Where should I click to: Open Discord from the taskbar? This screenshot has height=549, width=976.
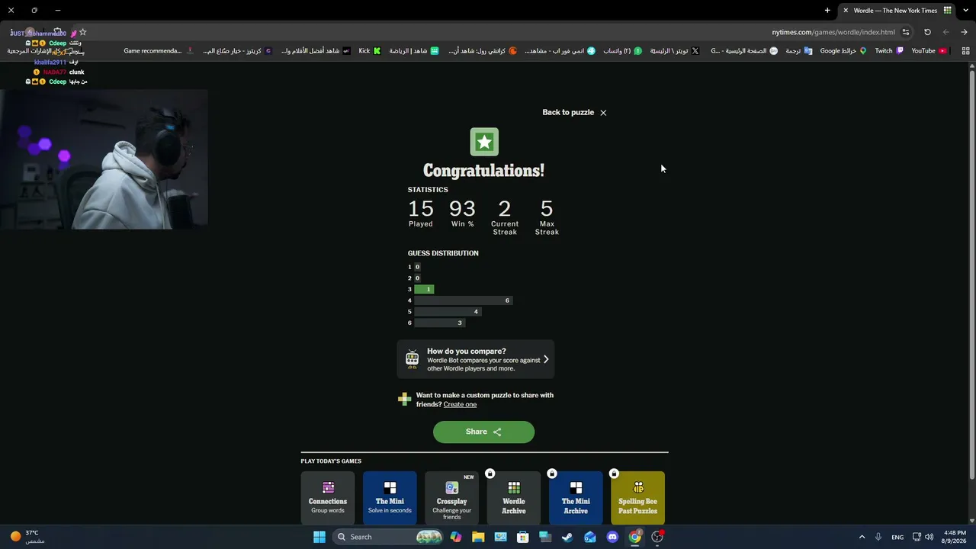click(x=612, y=537)
